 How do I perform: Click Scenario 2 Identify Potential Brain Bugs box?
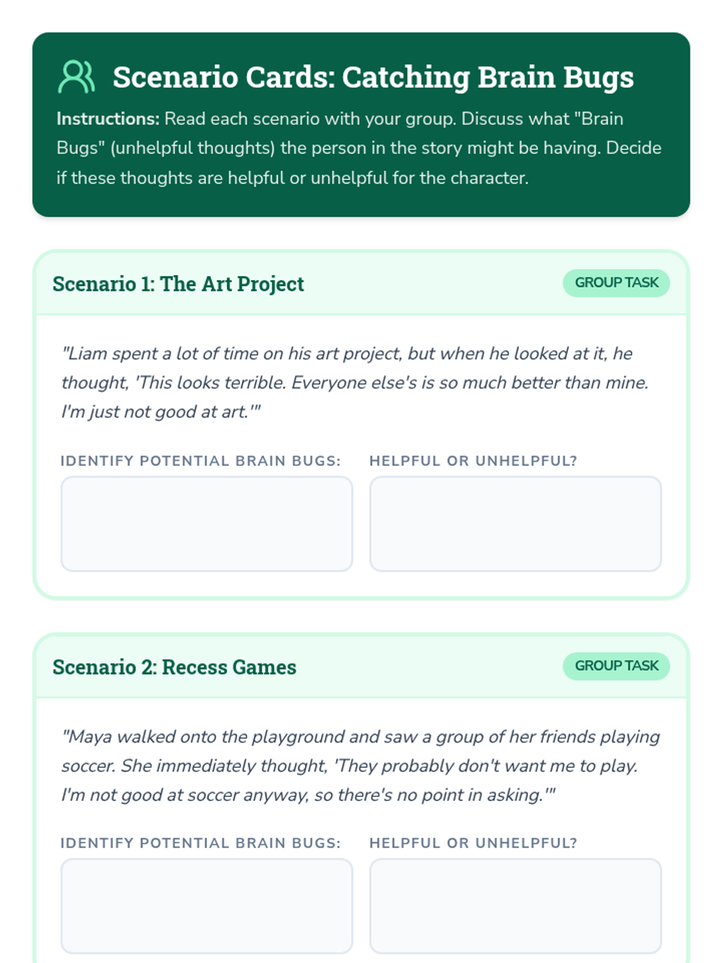pyautogui.click(x=206, y=906)
